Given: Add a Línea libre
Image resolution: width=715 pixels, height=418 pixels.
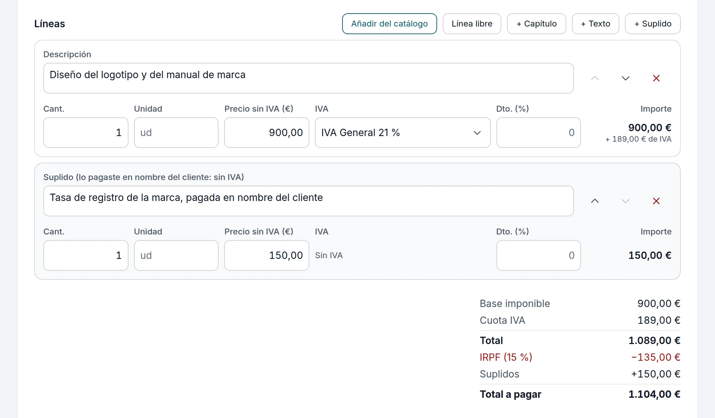Looking at the screenshot, I should (472, 24).
